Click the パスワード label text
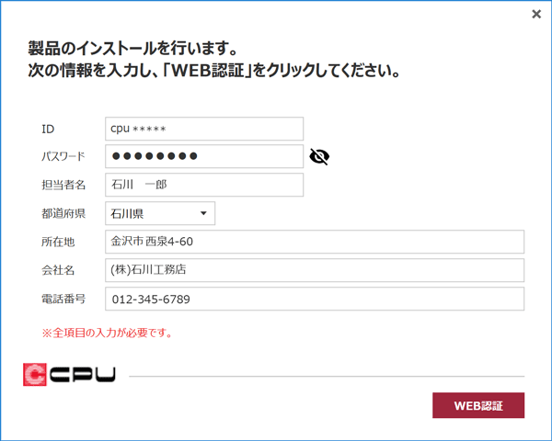This screenshot has height=441, width=552. (63, 156)
